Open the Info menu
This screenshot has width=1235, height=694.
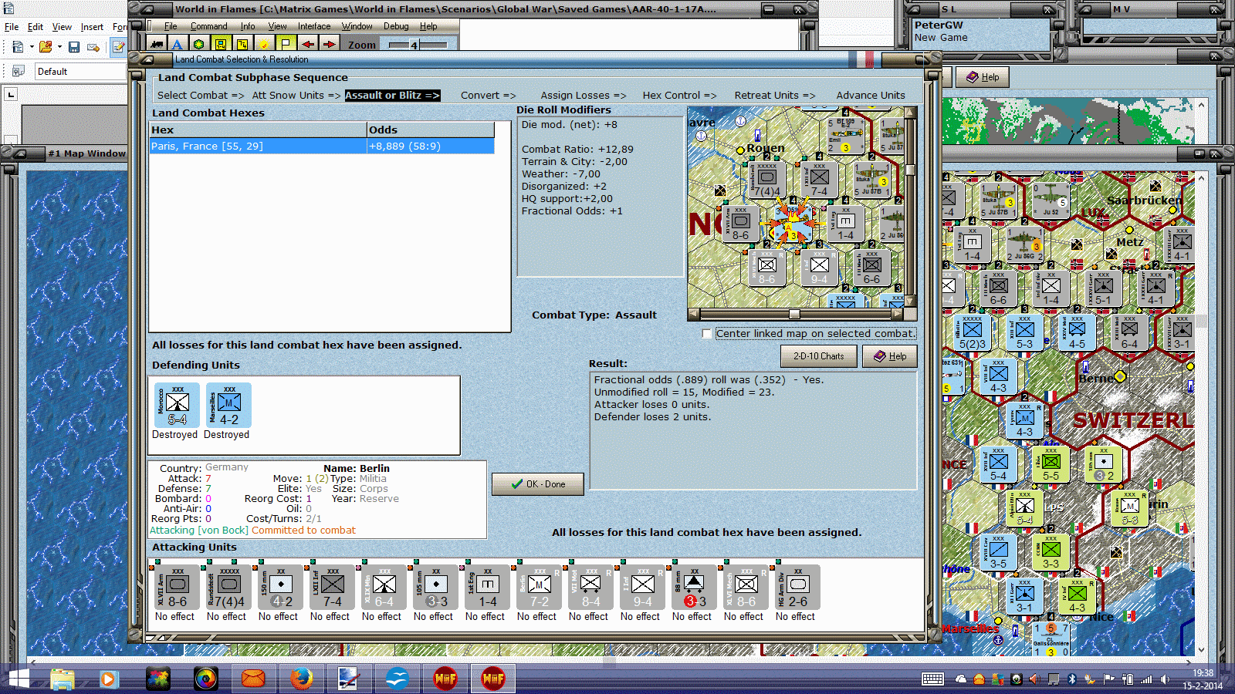[x=248, y=26]
